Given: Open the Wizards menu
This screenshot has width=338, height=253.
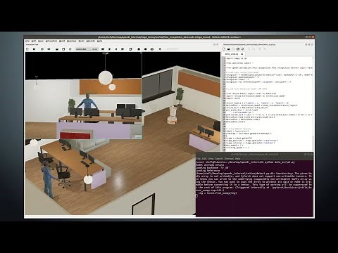Looking at the screenshot, I should (x=91, y=41).
